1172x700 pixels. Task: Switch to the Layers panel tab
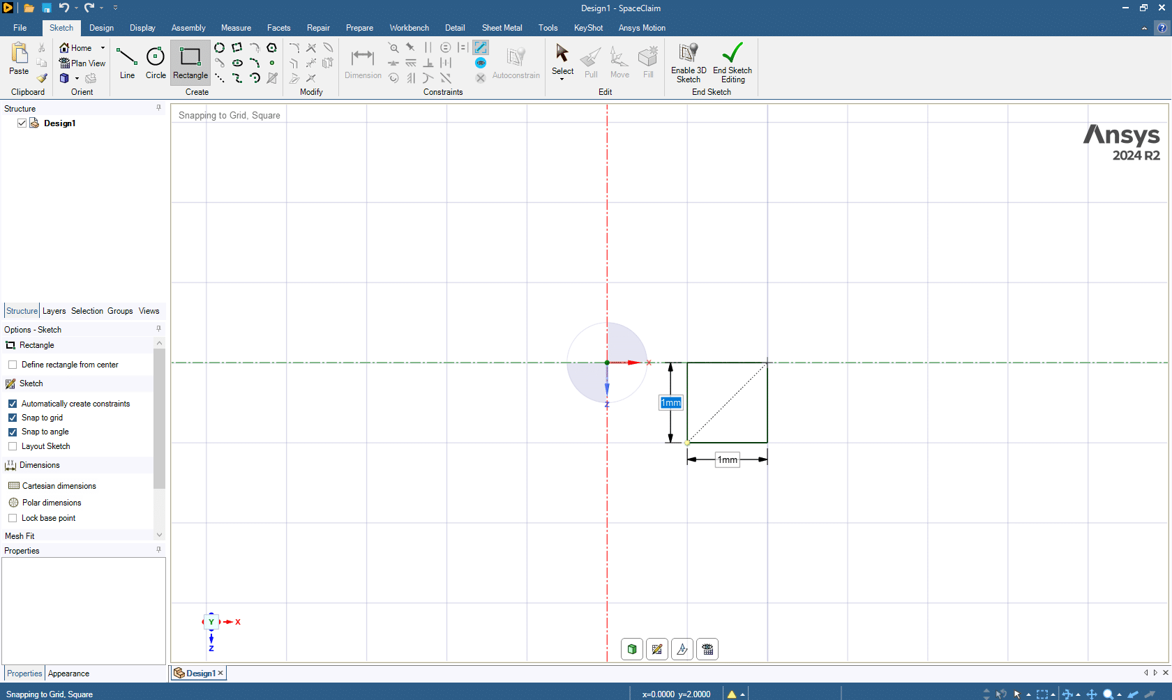(x=54, y=311)
